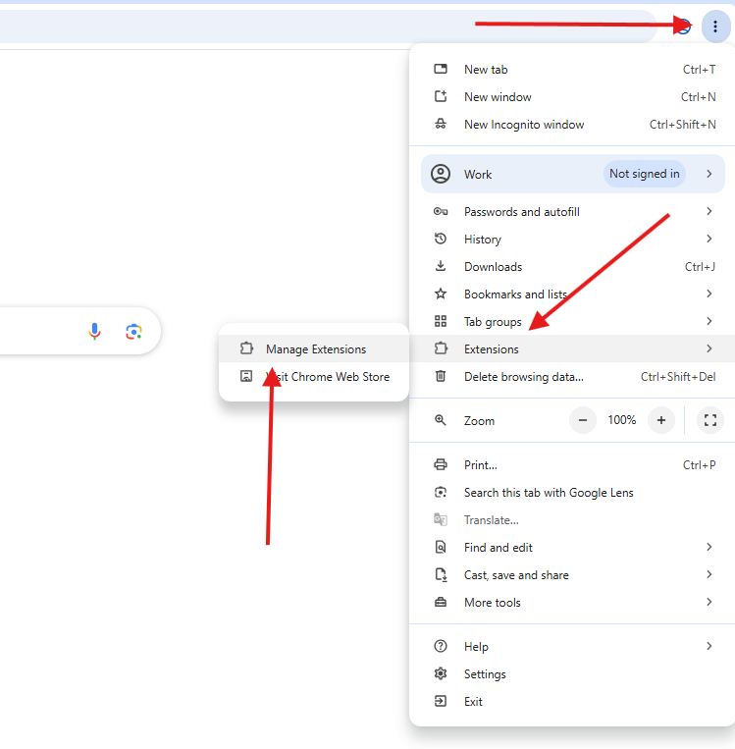The image size is (735, 749).
Task: Open the Chrome three-dot menu button
Action: coord(715,27)
